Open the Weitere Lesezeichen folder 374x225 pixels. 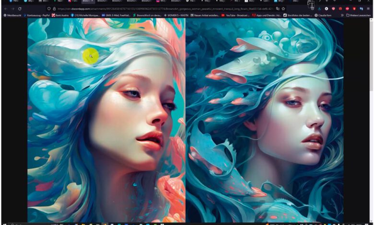tap(359, 15)
